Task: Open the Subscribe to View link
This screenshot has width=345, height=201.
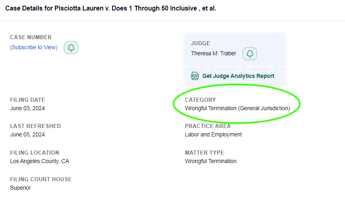Action: 34,47
